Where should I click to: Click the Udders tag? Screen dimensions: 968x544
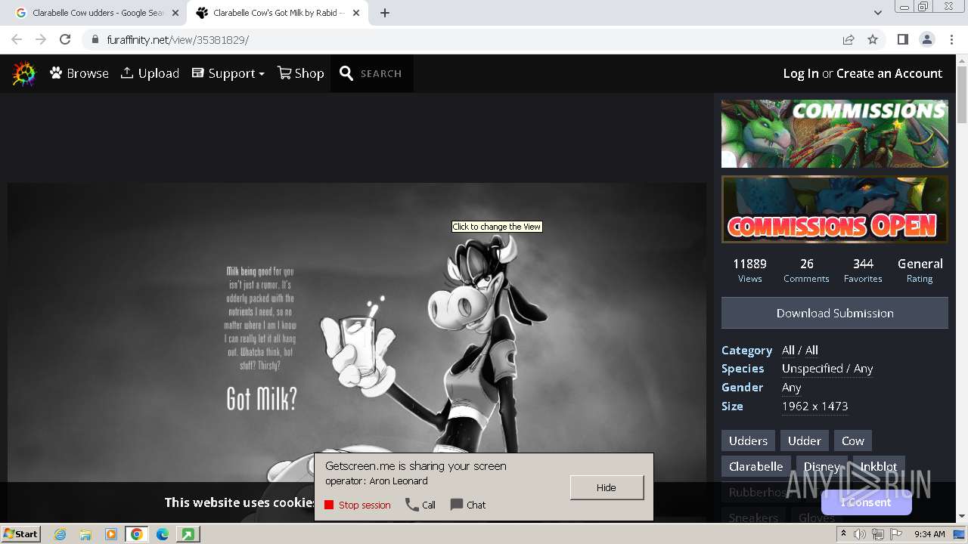748,440
